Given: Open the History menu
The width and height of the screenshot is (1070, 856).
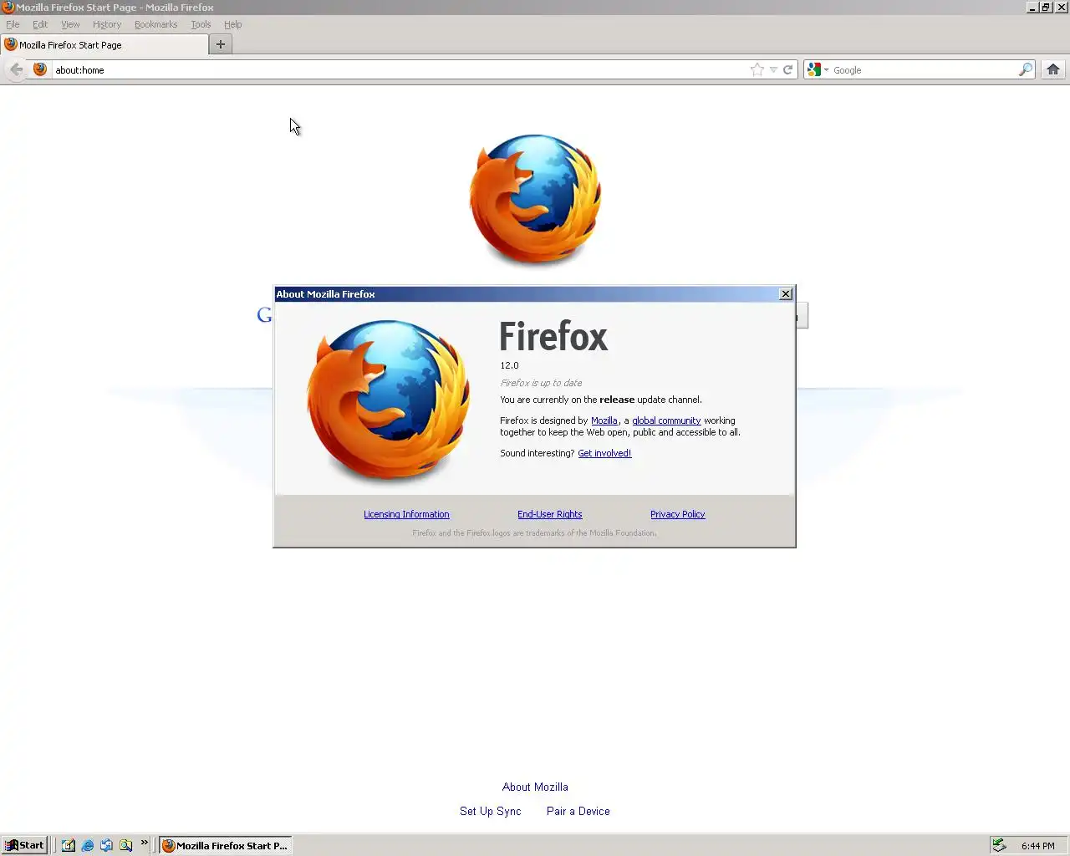Looking at the screenshot, I should pyautogui.click(x=107, y=24).
